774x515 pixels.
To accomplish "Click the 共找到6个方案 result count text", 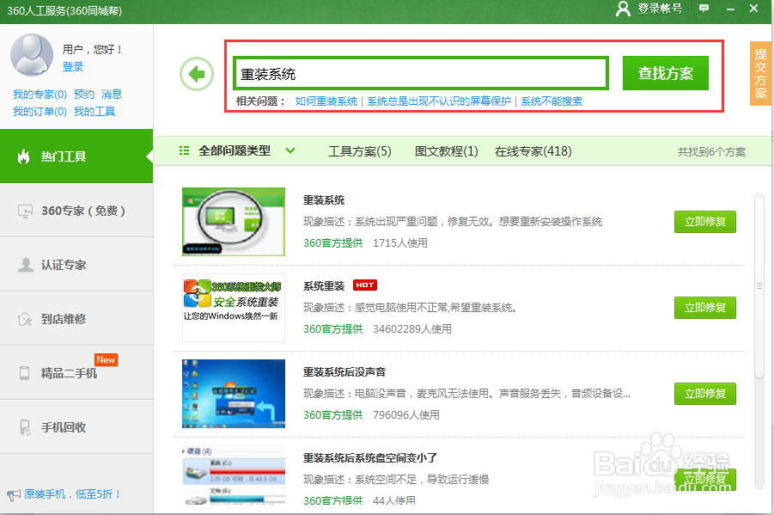I will point(711,152).
